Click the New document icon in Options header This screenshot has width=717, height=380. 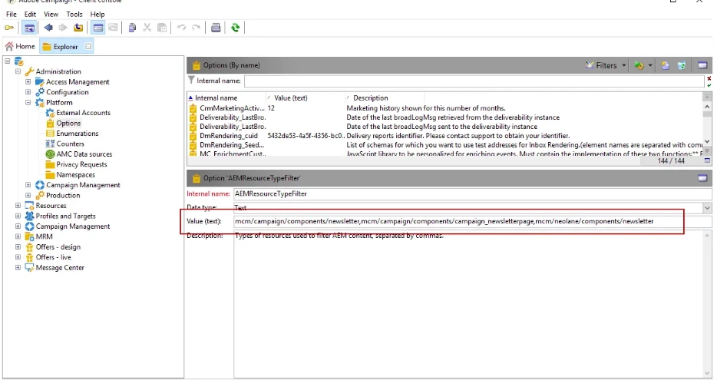click(666, 65)
